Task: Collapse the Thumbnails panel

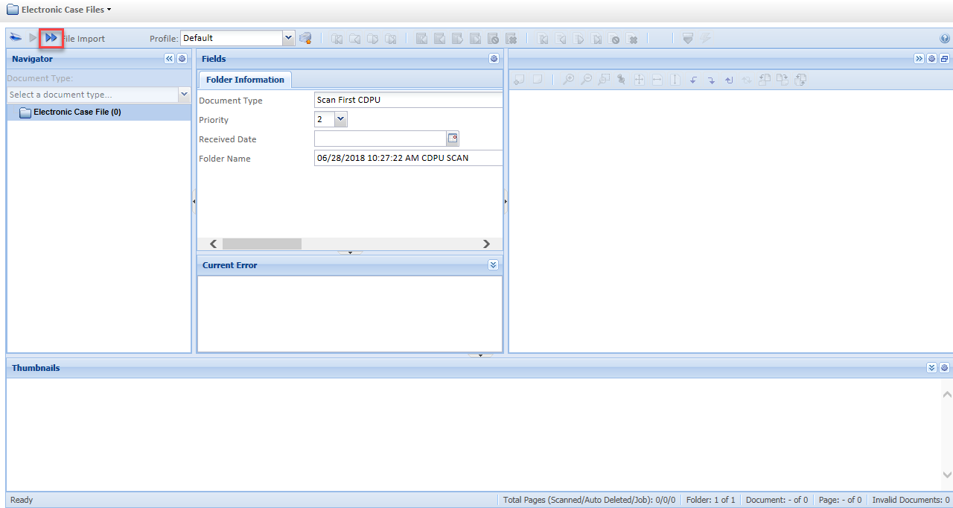Action: point(931,368)
